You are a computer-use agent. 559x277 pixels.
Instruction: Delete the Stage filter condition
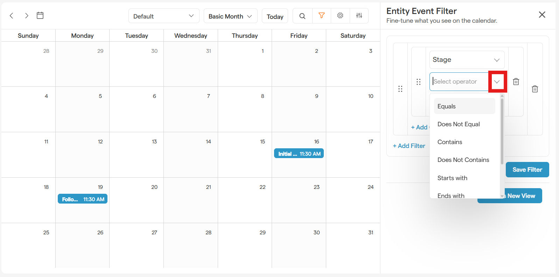[x=516, y=81]
